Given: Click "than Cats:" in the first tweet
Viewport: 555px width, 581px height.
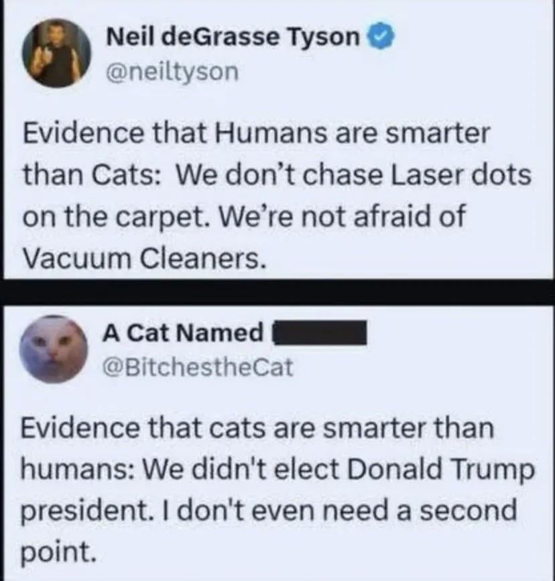Looking at the screenshot, I should [91, 176].
